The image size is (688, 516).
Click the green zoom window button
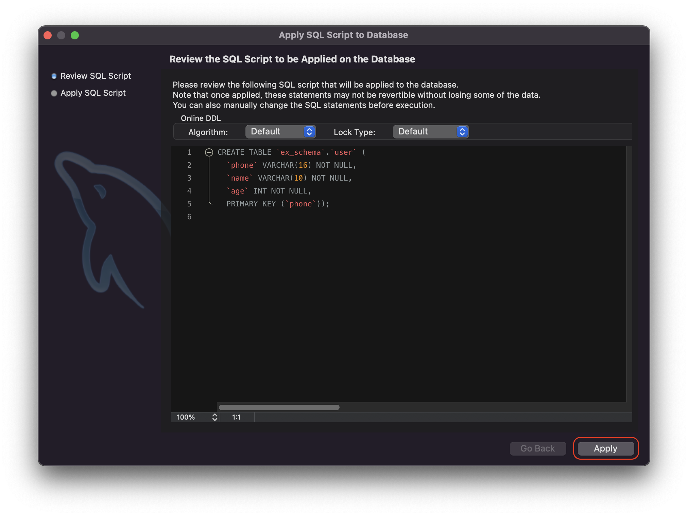coord(75,35)
